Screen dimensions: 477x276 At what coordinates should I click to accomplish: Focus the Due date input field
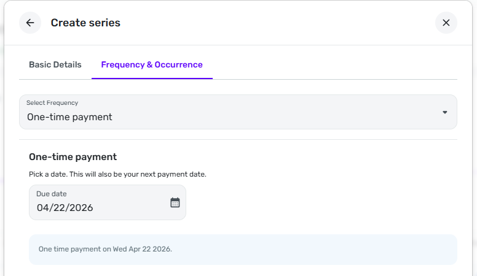coord(98,207)
